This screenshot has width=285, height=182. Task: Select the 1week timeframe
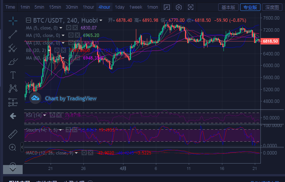point(136,7)
